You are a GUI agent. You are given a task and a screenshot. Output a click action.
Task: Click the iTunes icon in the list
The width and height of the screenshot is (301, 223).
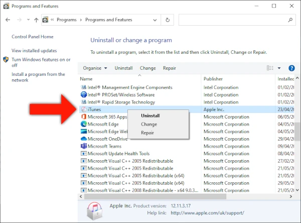click(x=84, y=109)
